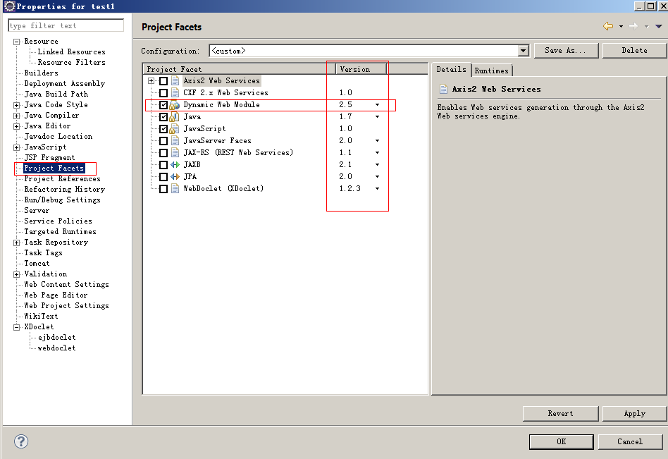The width and height of the screenshot is (668, 459).
Task: Open the Configuration combo box dropdown
Action: click(x=524, y=51)
